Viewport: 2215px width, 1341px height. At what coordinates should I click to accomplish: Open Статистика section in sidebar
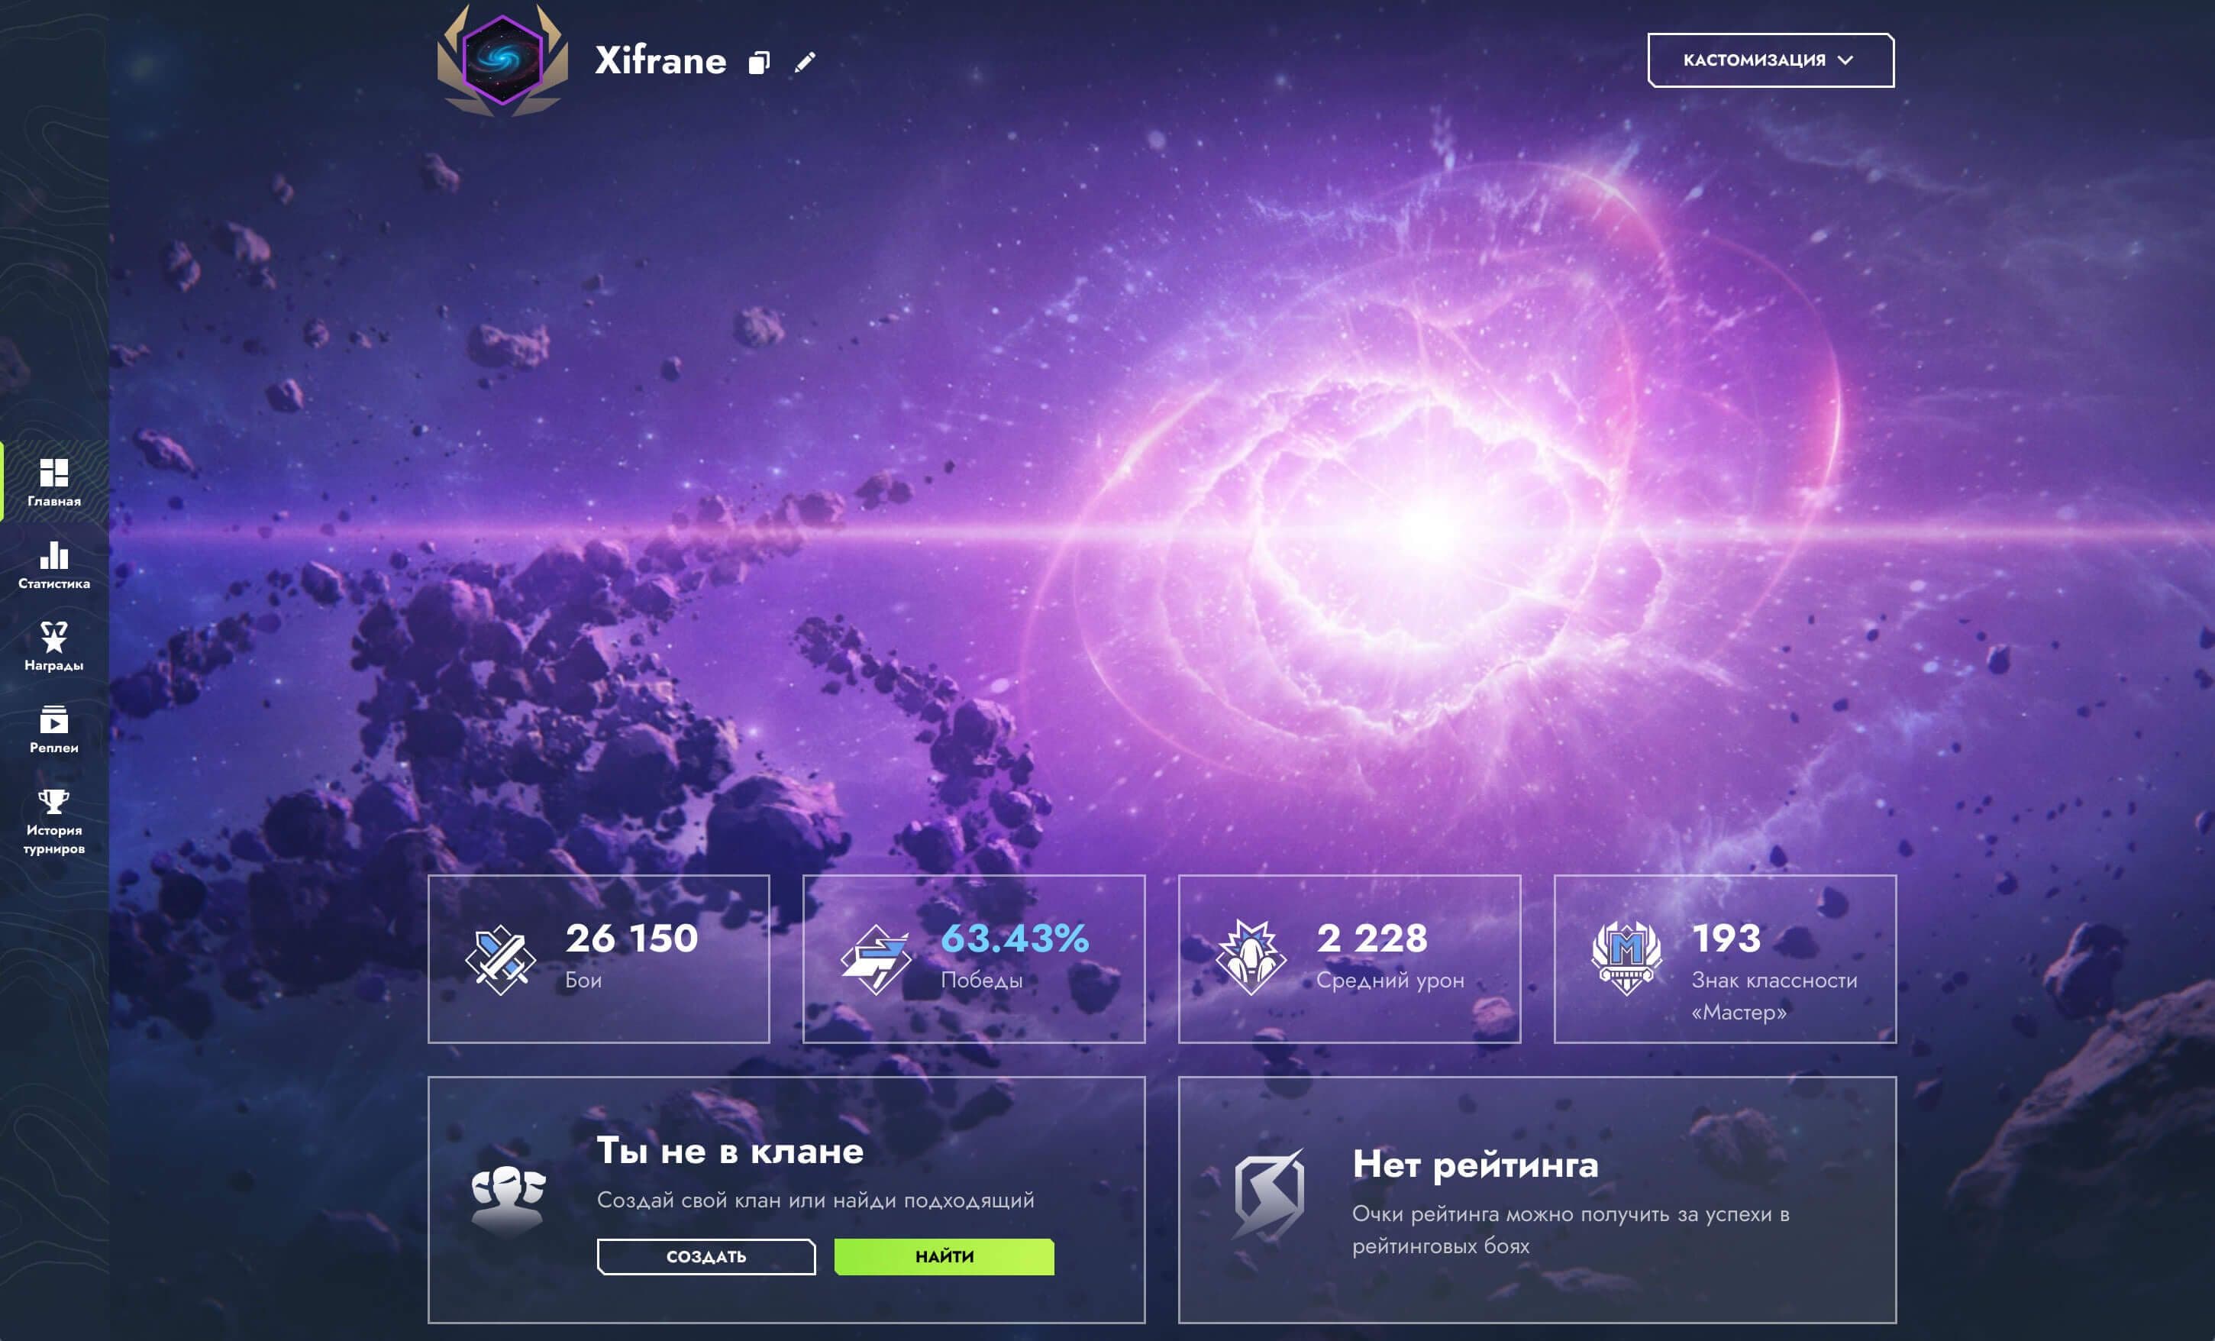click(x=54, y=565)
